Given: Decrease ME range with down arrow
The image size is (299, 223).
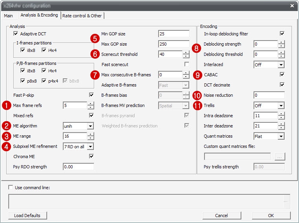Looking at the screenshot, I should (91, 138).
